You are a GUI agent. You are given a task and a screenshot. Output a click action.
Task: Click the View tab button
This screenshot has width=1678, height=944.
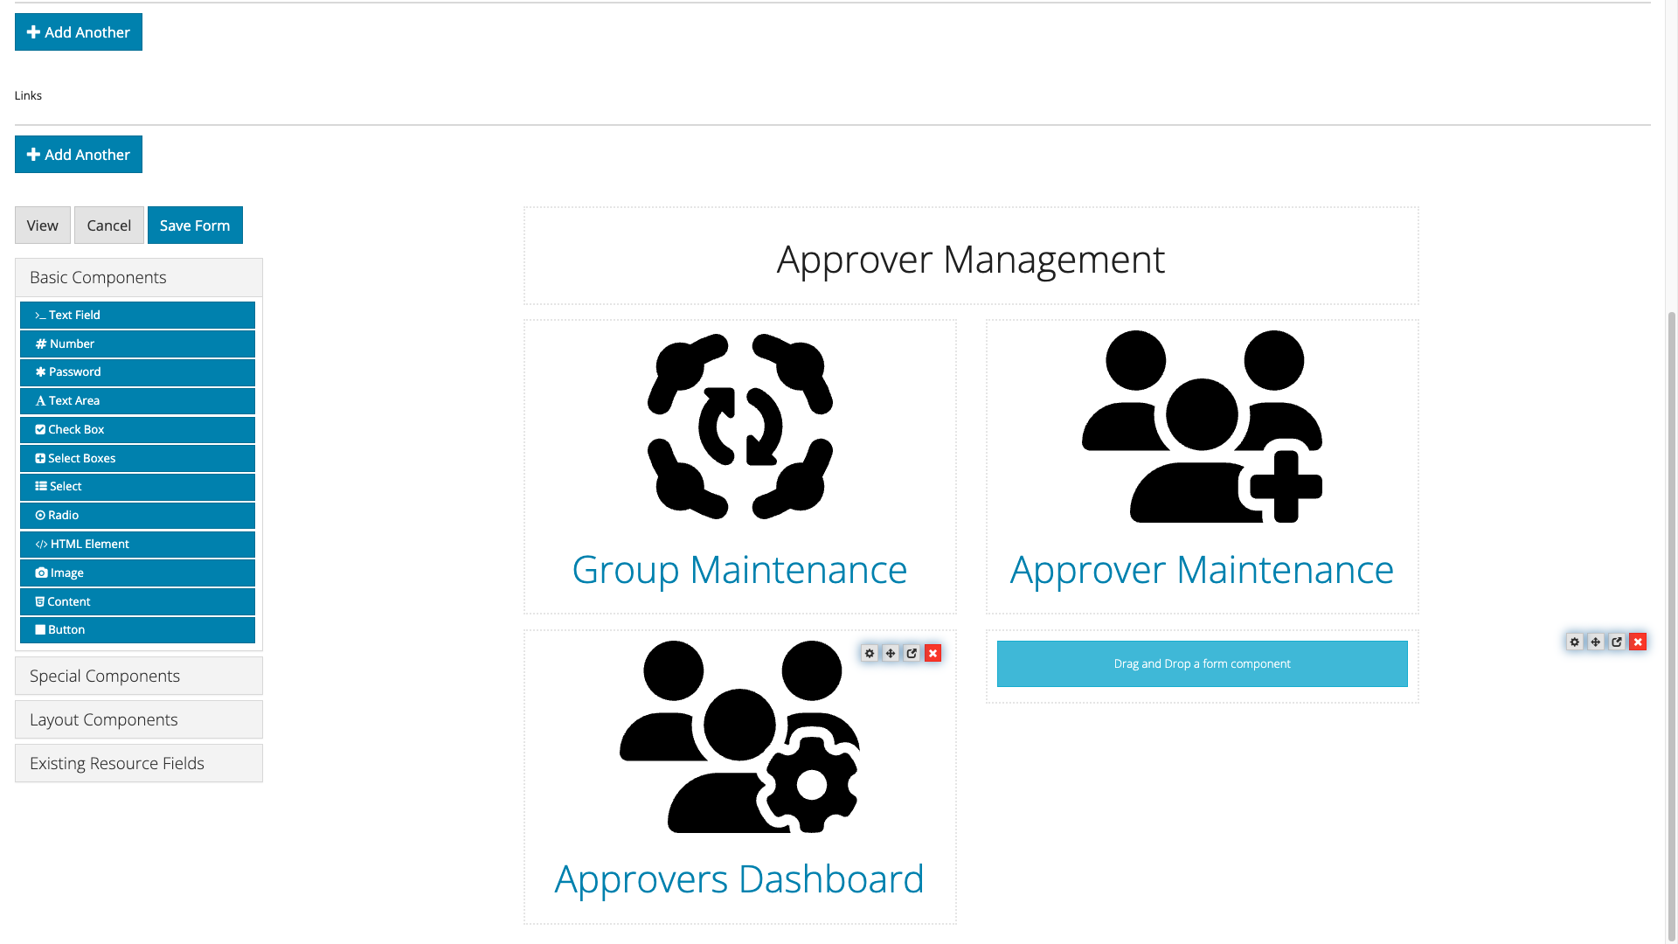(43, 225)
